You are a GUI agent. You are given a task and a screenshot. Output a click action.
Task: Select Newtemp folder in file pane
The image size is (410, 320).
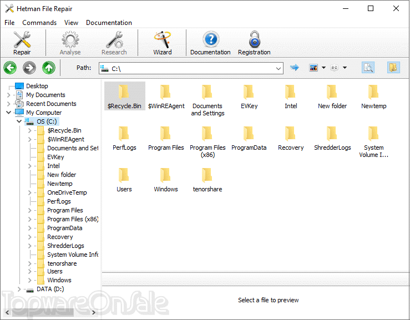tap(373, 96)
